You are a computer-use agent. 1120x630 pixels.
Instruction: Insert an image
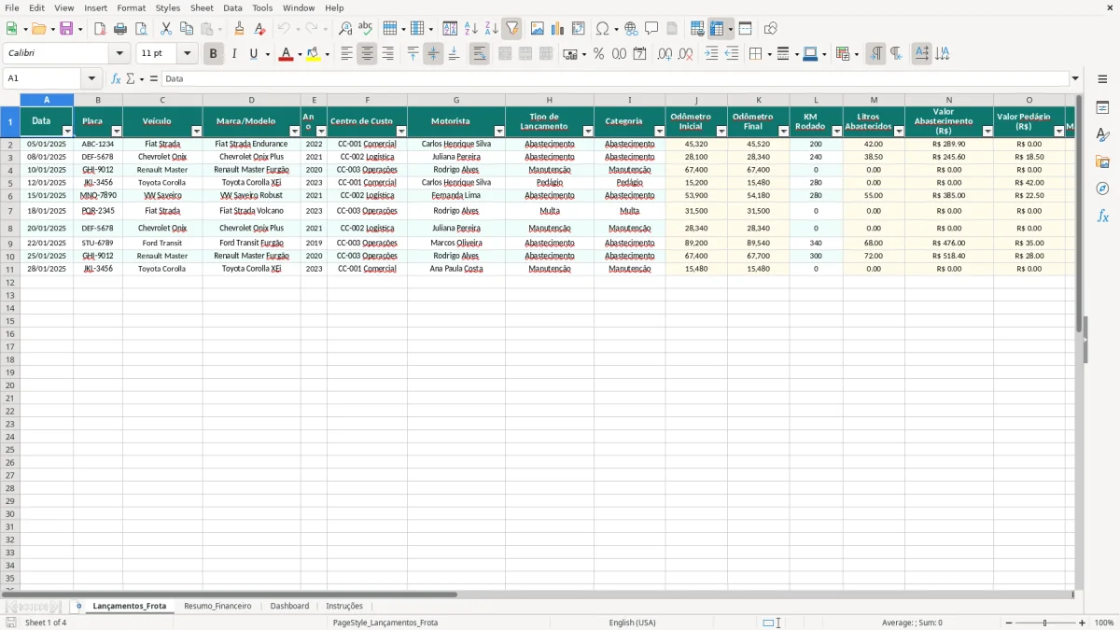[537, 29]
